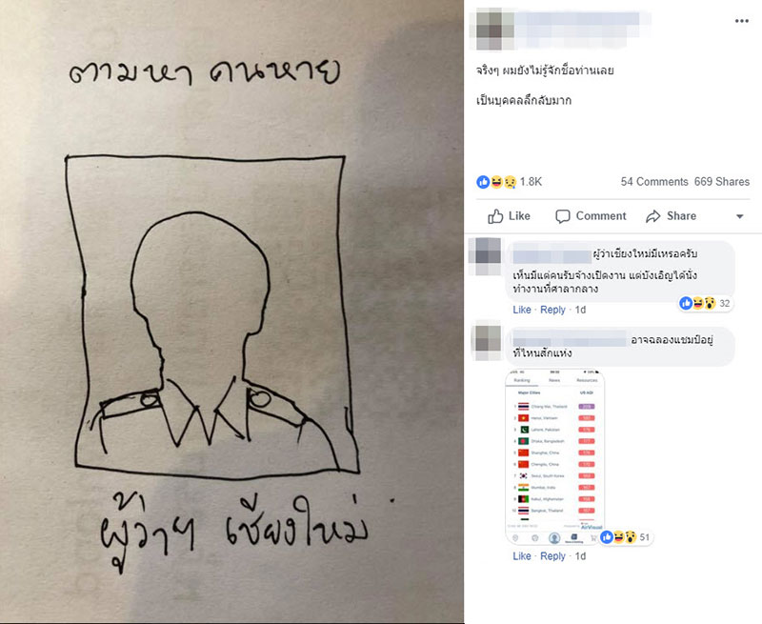The image size is (762, 624).
Task: View the first comment's 32 reactions
Action: 706,303
